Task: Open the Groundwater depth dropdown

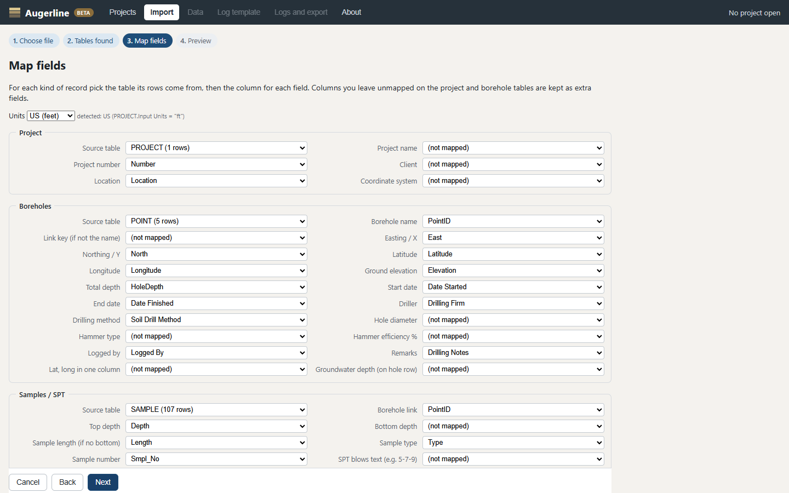Action: click(513, 369)
